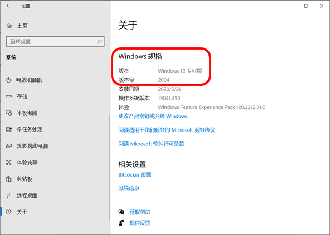Click the 查找设置 search field
The height and width of the screenshot is (235, 330).
click(56, 41)
